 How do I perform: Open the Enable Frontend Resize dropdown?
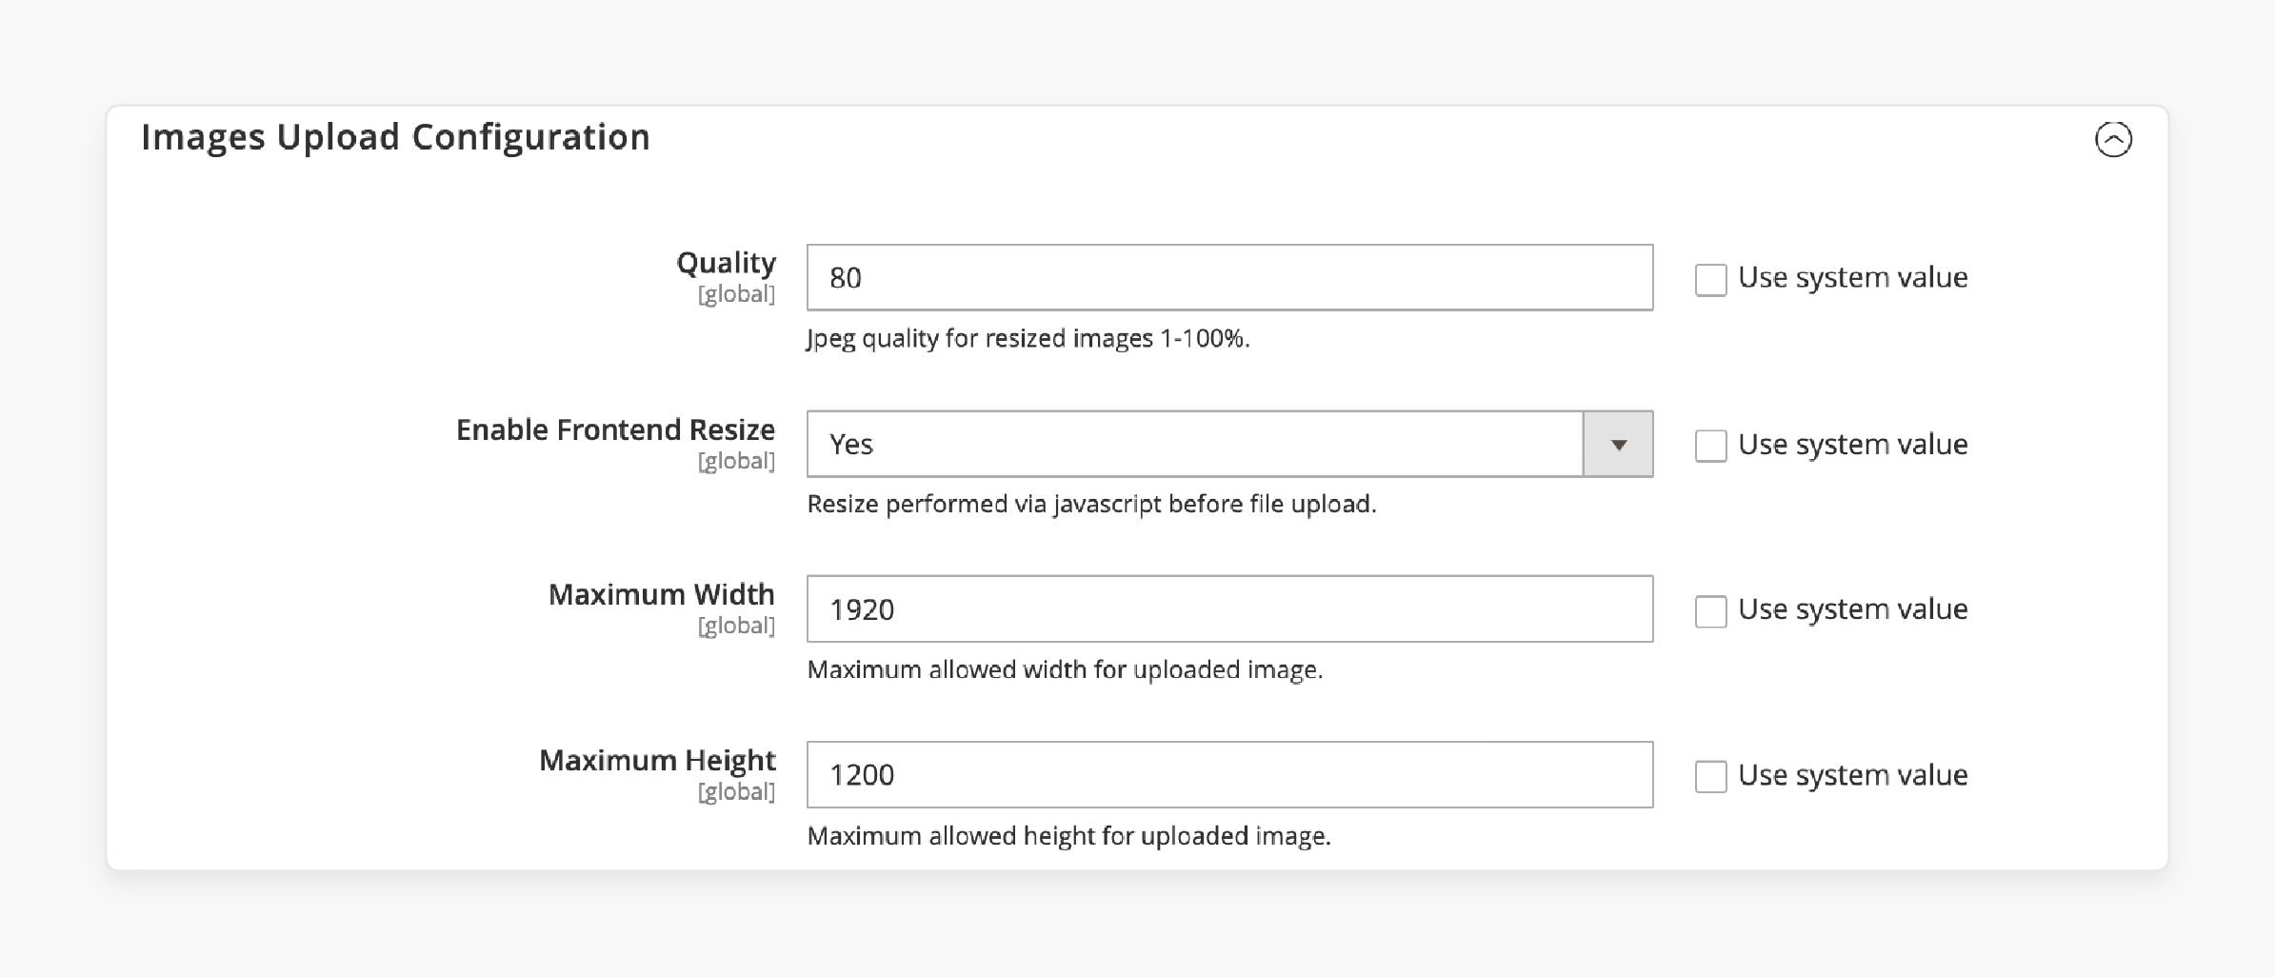tap(1229, 444)
